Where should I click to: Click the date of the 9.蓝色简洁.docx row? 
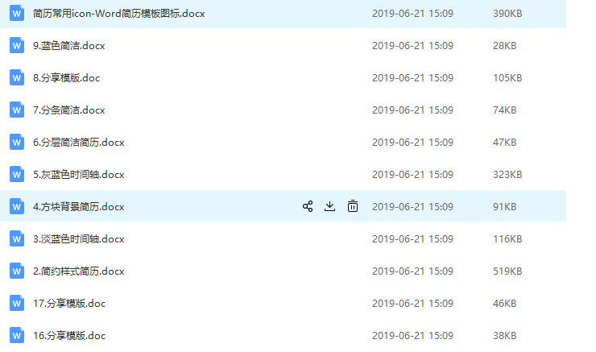click(x=412, y=46)
